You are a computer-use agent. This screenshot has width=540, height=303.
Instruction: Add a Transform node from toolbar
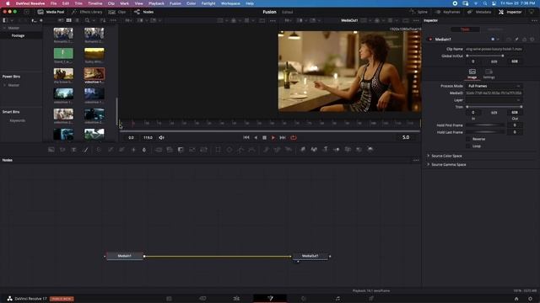(x=204, y=150)
